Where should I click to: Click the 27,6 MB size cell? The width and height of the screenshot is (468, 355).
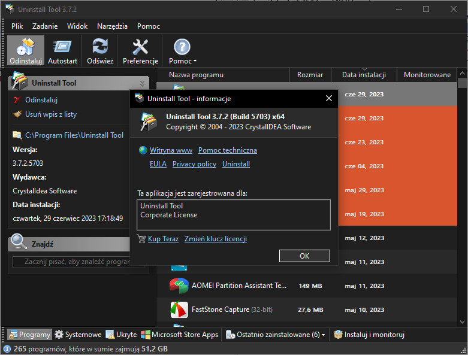pos(310,310)
